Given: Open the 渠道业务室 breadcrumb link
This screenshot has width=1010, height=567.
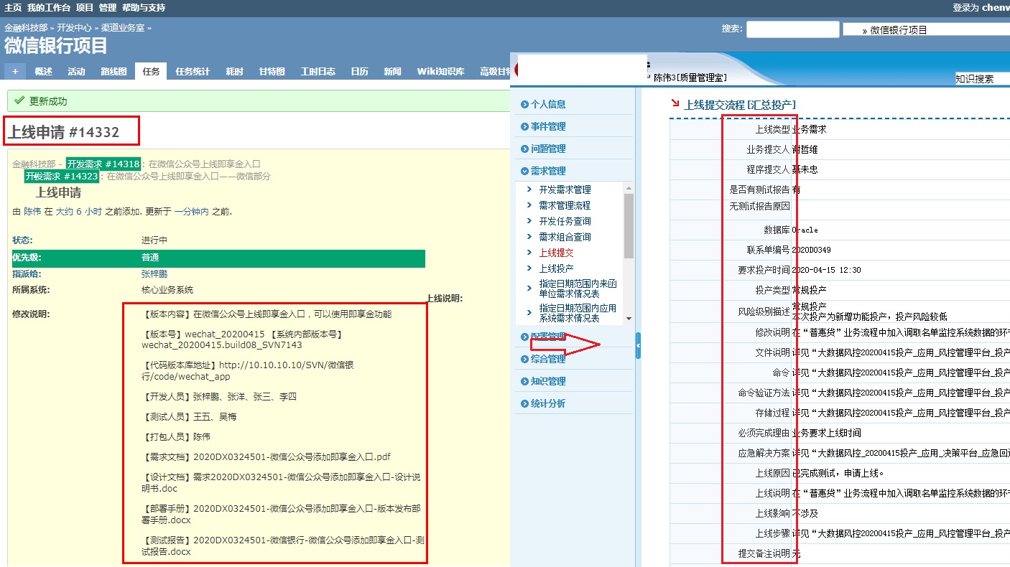Looking at the screenshot, I should point(123,27).
